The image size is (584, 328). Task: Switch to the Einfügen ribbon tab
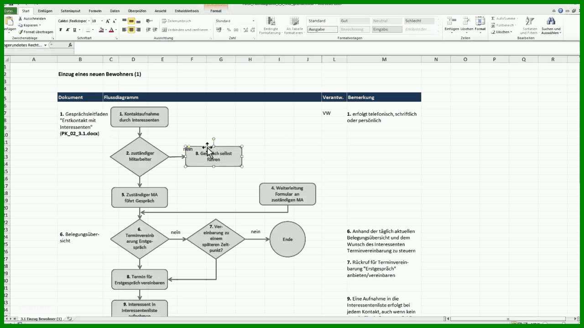[x=45, y=10]
